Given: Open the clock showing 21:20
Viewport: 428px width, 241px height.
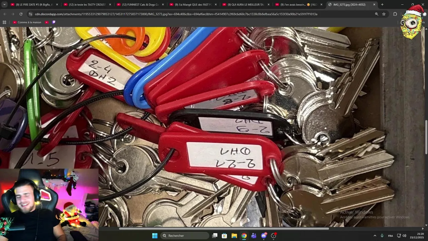Looking at the screenshot, I should [417, 236].
